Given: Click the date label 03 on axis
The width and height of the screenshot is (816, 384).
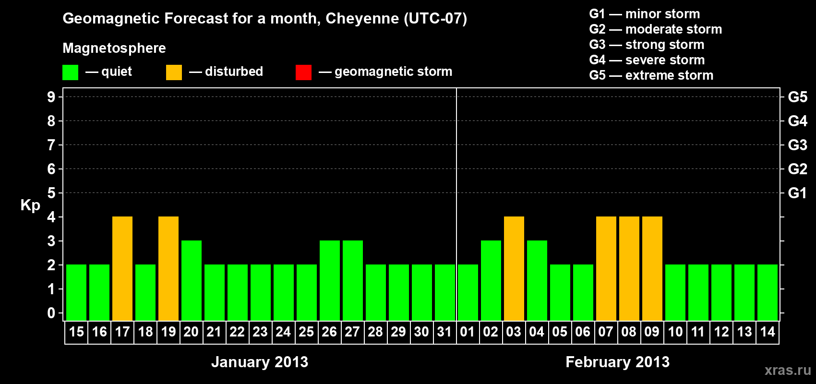Looking at the screenshot, I should coord(514,332).
